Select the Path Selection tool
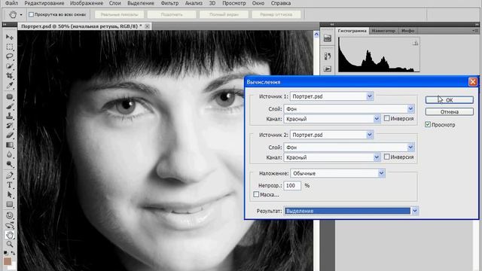The width and height of the screenshot is (482, 271). pyautogui.click(x=10, y=194)
